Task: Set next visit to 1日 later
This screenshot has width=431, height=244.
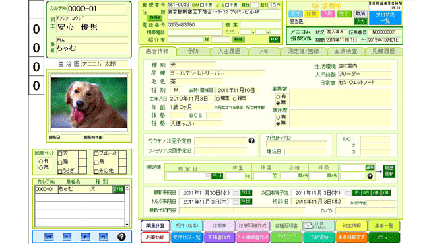Action: click(x=356, y=193)
